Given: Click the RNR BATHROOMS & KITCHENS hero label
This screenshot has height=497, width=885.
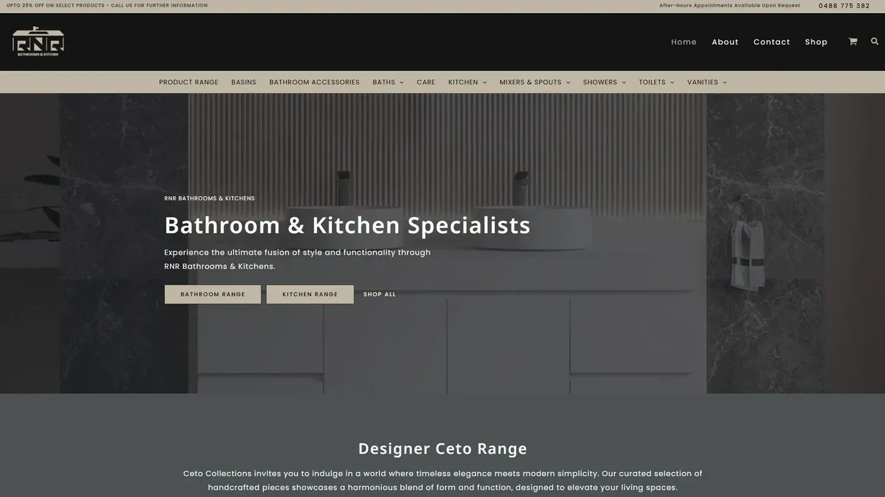Looking at the screenshot, I should point(209,198).
